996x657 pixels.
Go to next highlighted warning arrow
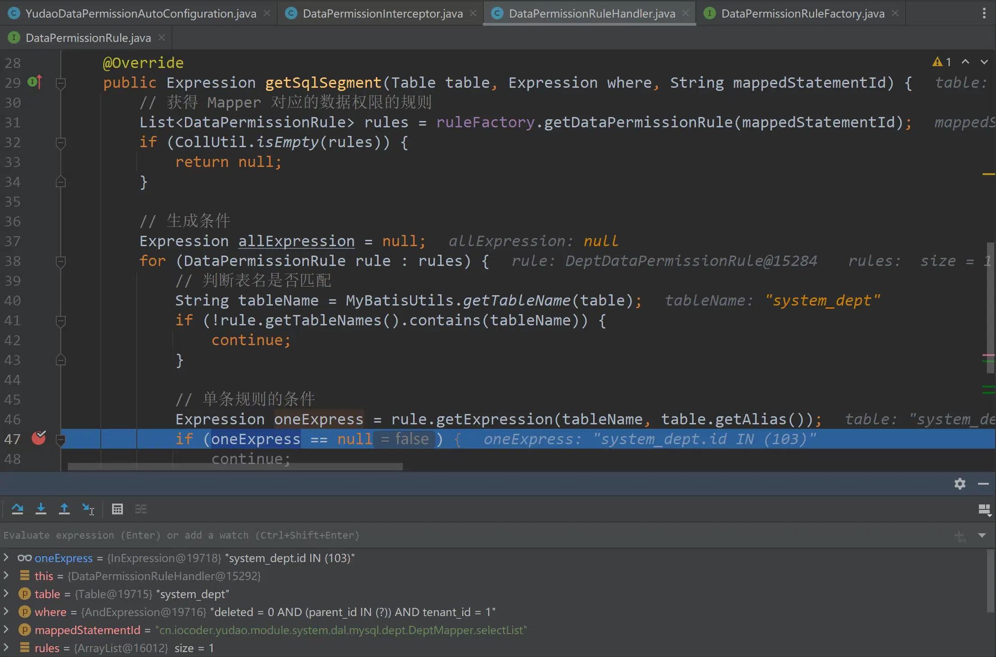[984, 62]
